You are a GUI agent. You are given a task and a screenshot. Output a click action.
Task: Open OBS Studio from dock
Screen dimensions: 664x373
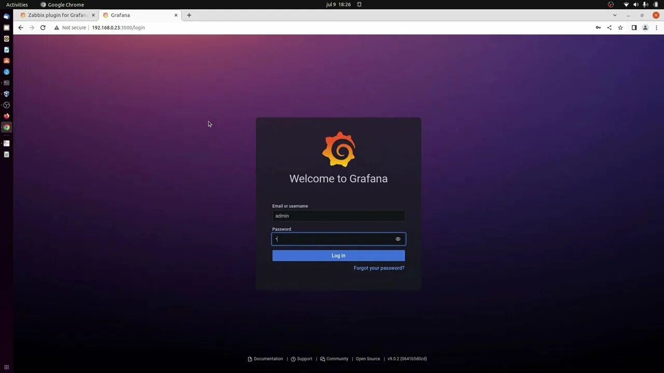click(7, 105)
